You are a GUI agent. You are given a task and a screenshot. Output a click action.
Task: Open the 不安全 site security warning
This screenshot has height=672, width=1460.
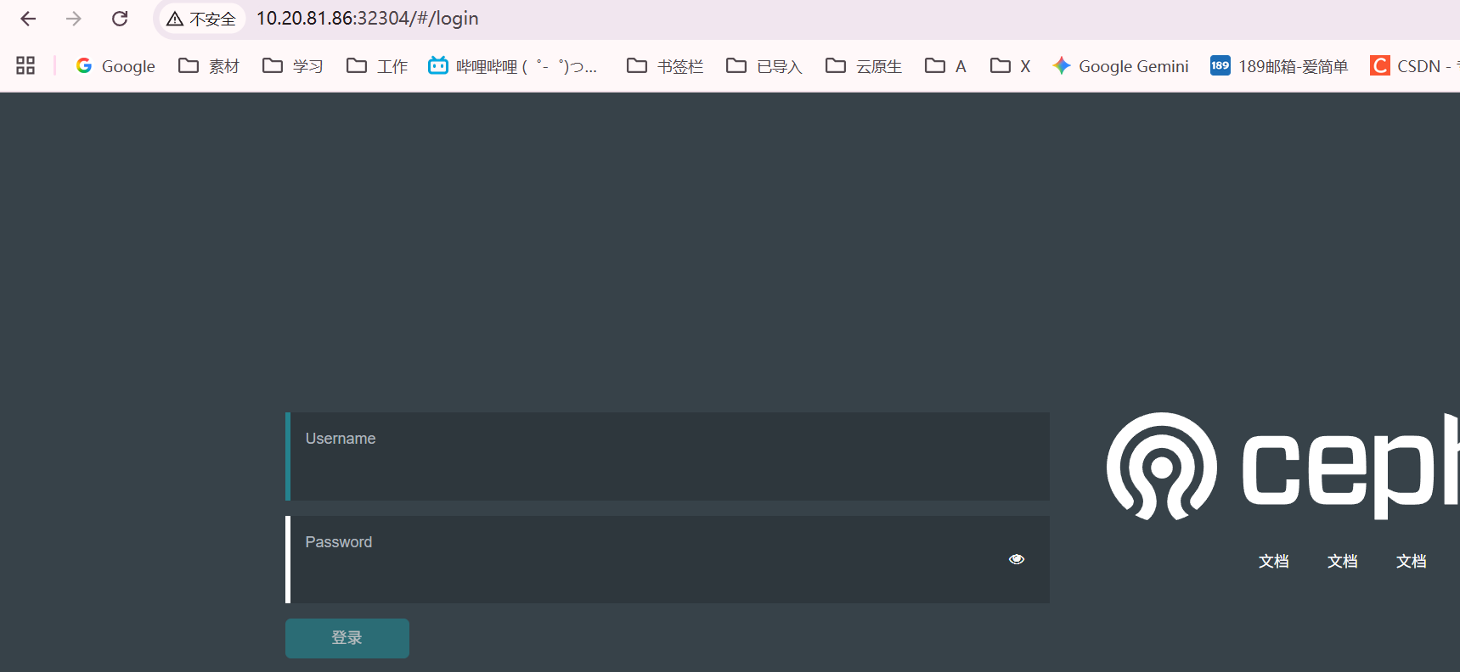pyautogui.click(x=201, y=19)
